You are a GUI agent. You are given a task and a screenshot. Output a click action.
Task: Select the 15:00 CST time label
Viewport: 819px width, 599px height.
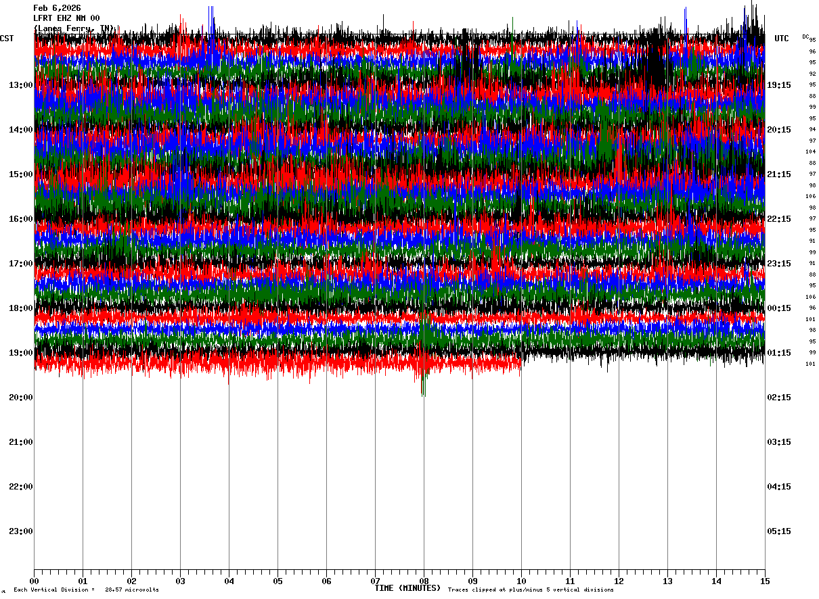[21, 174]
